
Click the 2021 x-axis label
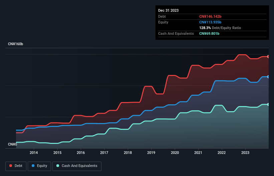(198, 153)
